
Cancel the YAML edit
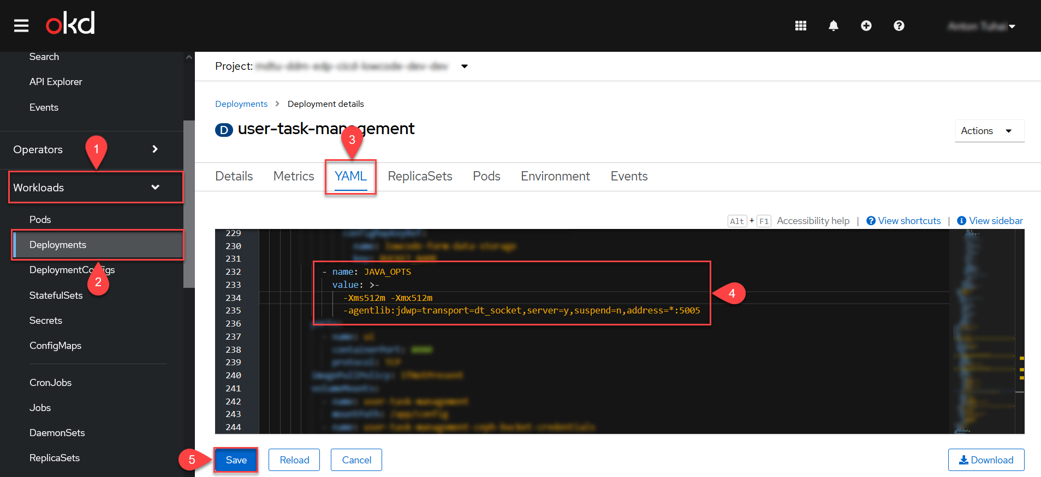(356, 460)
